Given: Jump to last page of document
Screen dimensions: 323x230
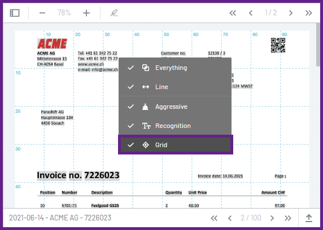Looking at the screenshot, I should point(308,13).
